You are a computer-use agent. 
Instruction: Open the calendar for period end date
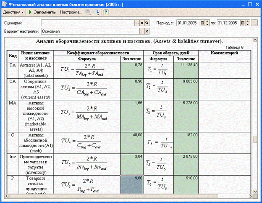click(x=243, y=23)
